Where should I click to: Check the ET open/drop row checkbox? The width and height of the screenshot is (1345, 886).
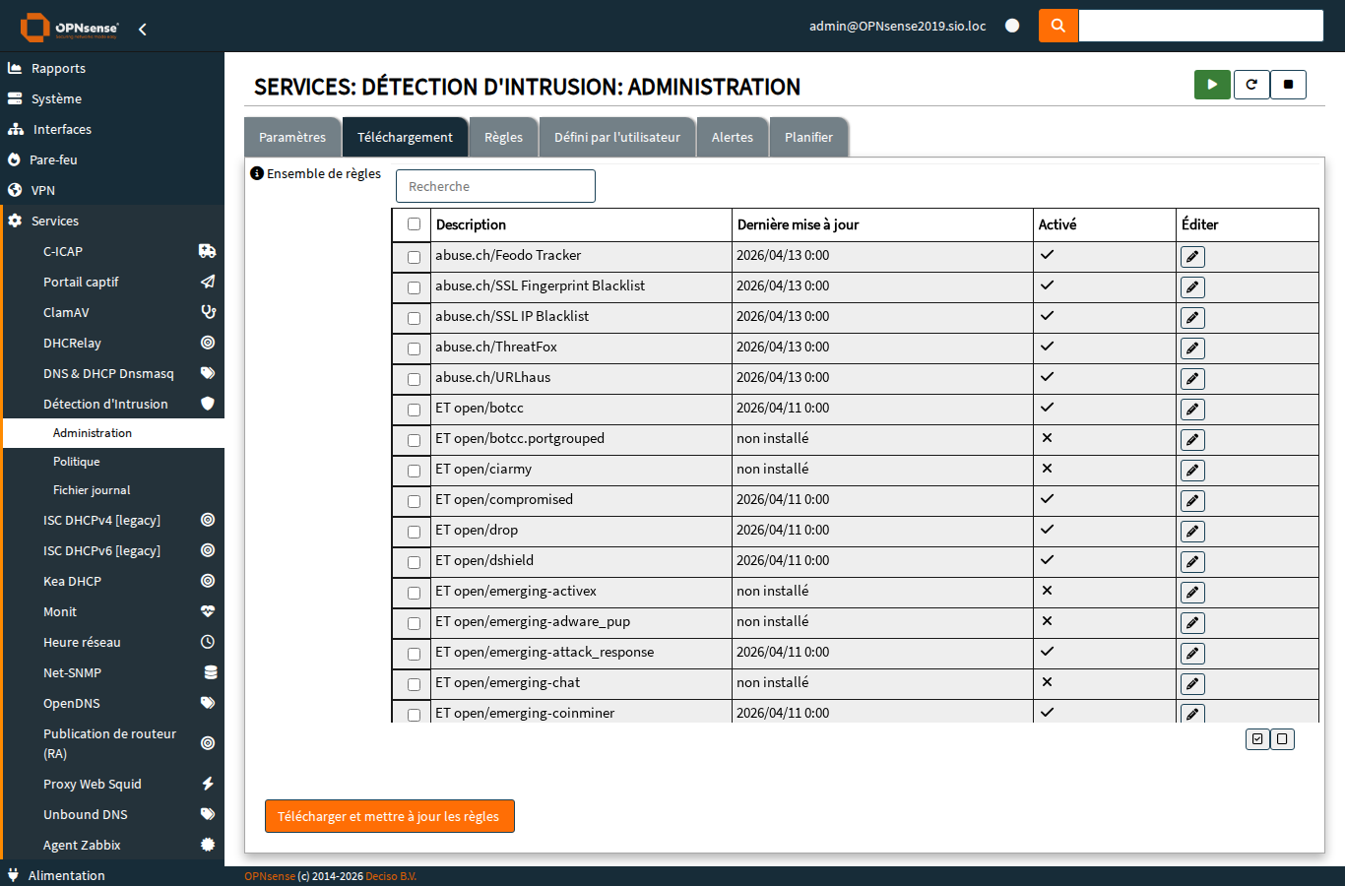click(414, 532)
